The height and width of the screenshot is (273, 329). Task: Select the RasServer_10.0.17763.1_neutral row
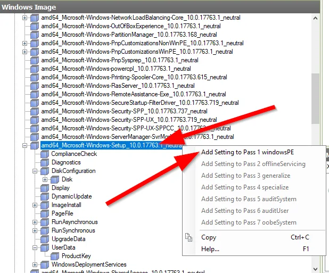[118, 86]
